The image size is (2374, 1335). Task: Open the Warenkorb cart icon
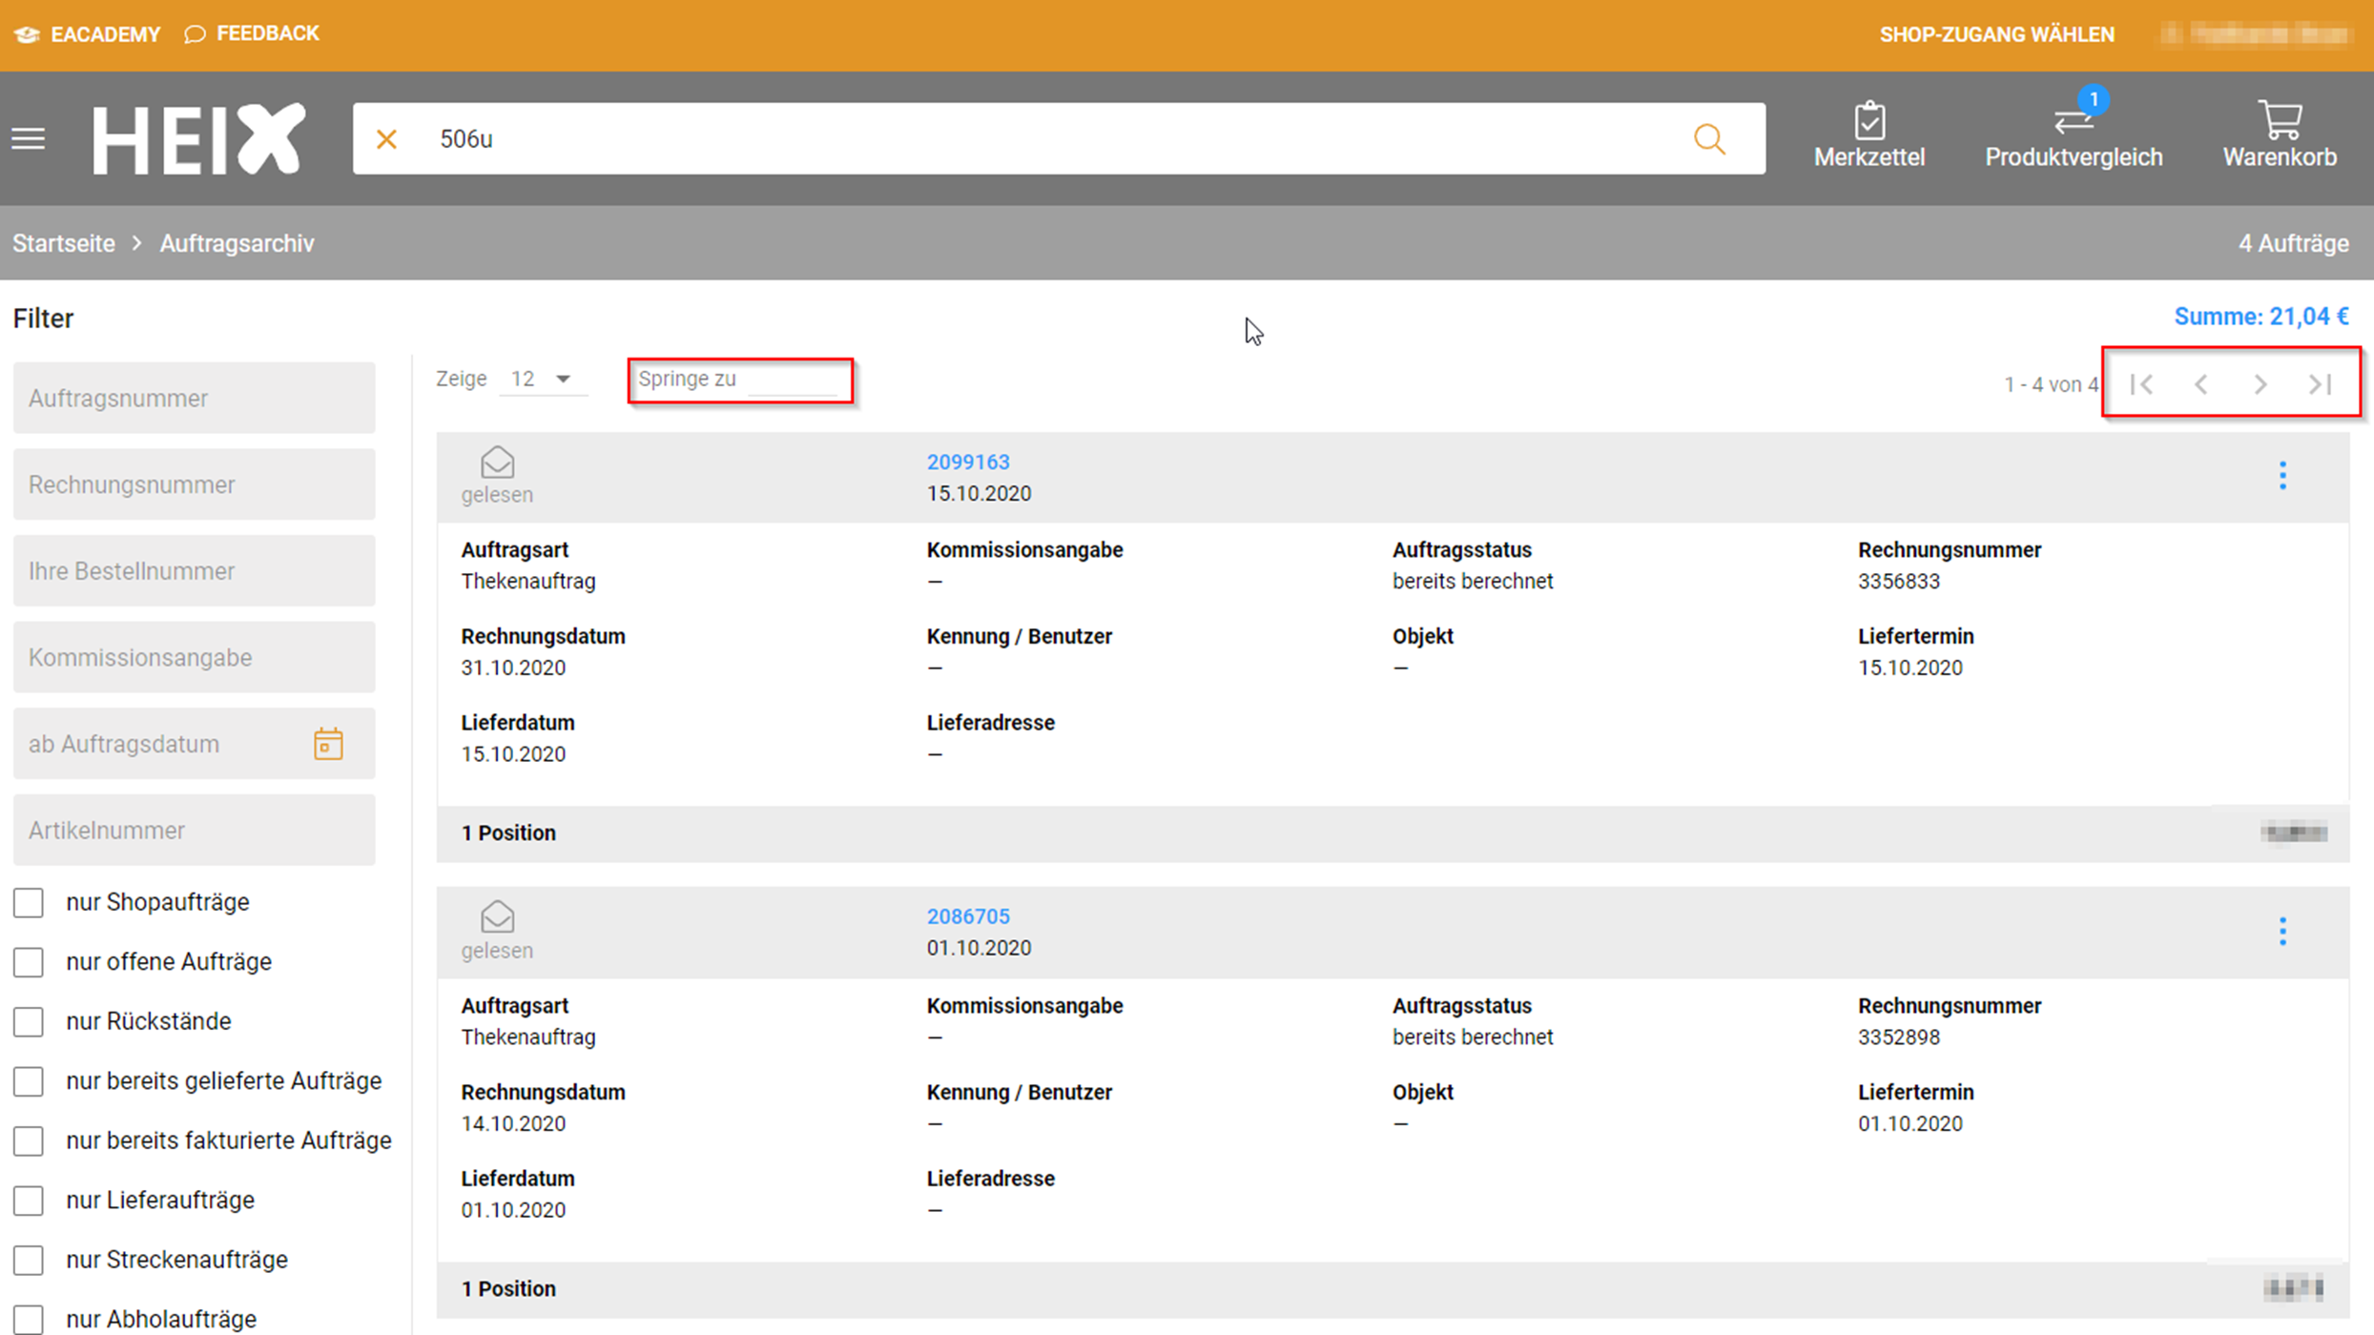[2280, 120]
